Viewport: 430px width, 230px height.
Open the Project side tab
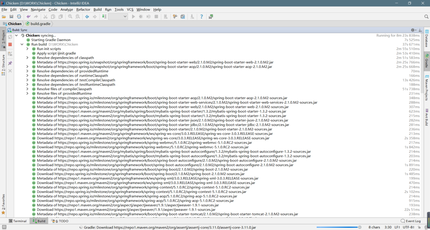pos(3,39)
